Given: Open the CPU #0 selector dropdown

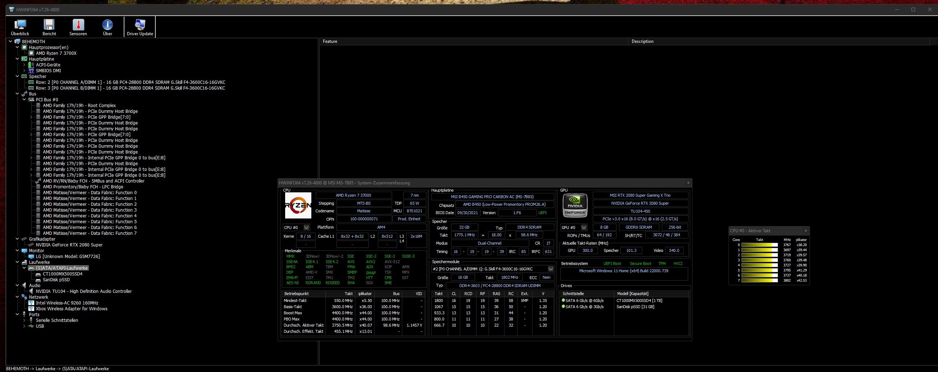Looking at the screenshot, I should pos(306,228).
